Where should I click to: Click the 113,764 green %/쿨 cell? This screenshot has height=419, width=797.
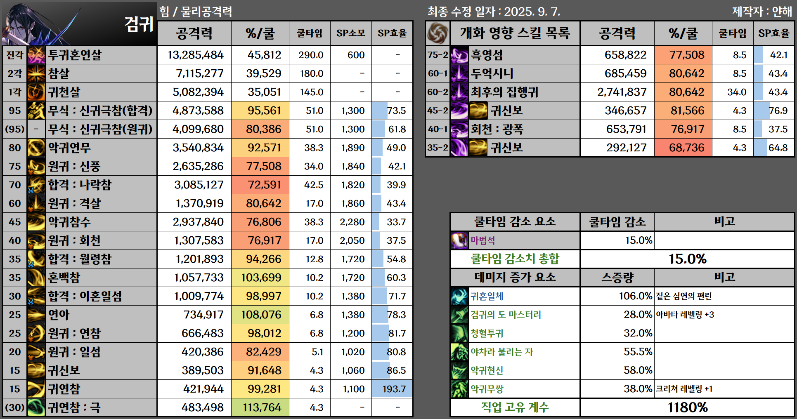tap(260, 407)
